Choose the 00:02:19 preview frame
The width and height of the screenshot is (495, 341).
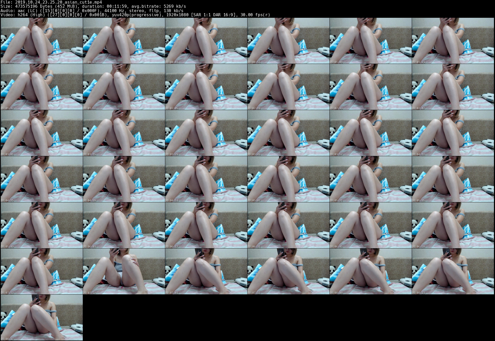(x=288, y=87)
